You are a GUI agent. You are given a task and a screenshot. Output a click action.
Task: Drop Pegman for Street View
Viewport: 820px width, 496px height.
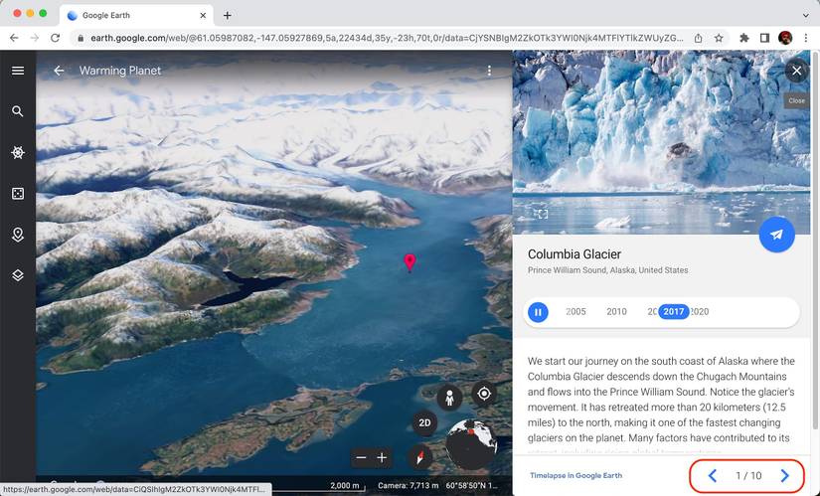pos(449,399)
